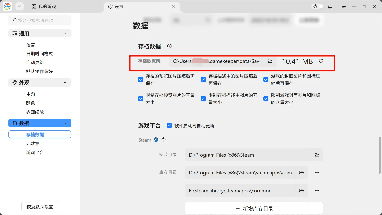The width and height of the screenshot is (382, 215).
Task: Browse folder for 安装目录 path
Action: 317,155
